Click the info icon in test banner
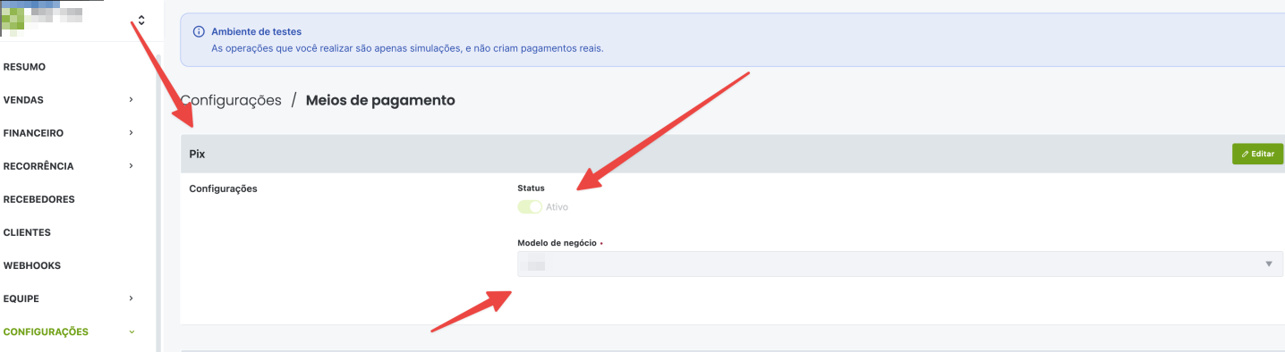The image size is (1285, 352). [x=199, y=31]
